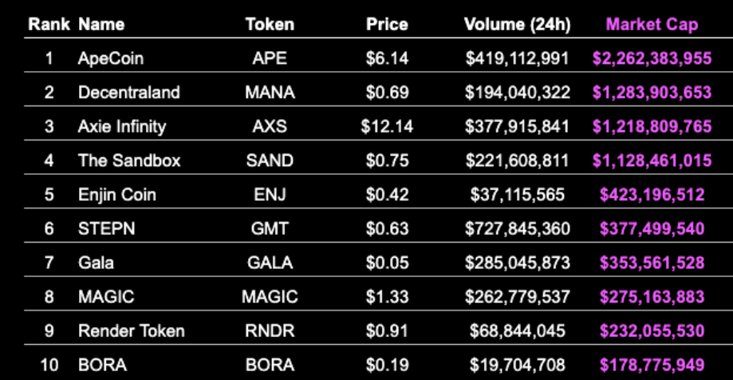Select the Token column header
Image resolution: width=733 pixels, height=380 pixels.
(x=270, y=24)
